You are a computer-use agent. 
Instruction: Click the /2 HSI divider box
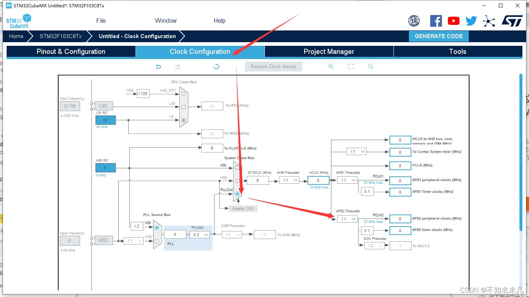137,226
